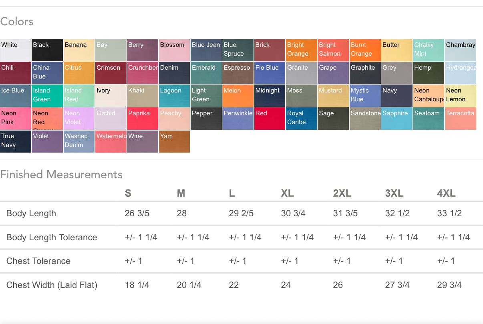Click the Royal Caribe swatch
This screenshot has height=324, width=483.
(x=302, y=119)
